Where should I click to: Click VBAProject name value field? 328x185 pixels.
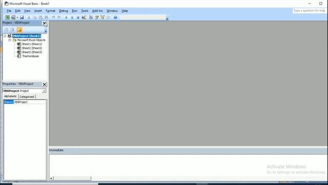pos(30,102)
